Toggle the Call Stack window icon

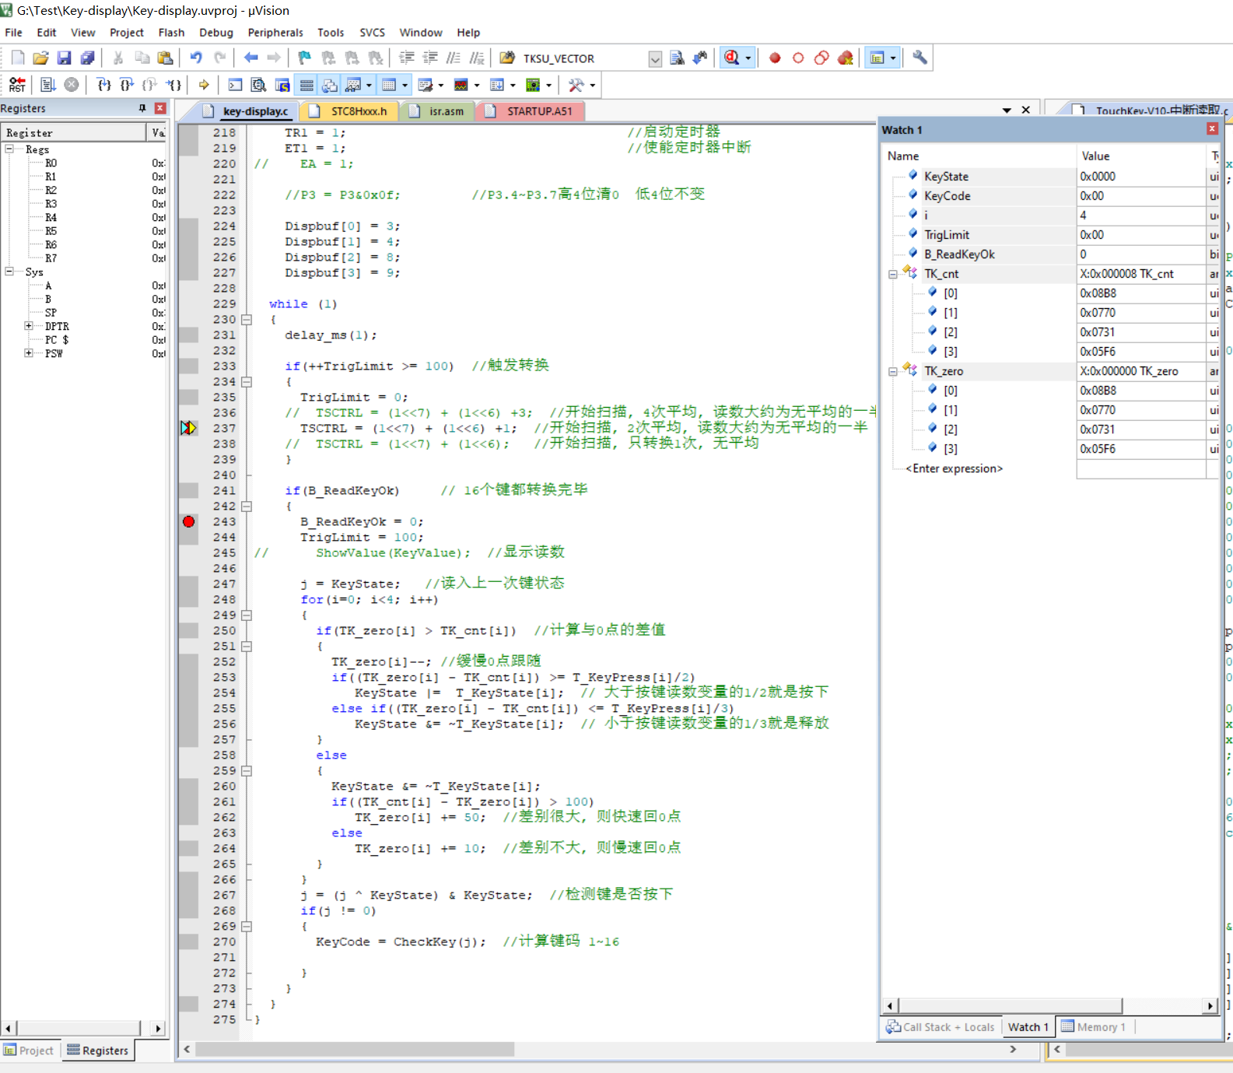pos(330,85)
